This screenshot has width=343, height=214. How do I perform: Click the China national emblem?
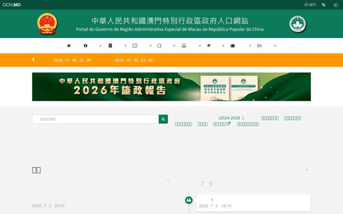click(47, 24)
